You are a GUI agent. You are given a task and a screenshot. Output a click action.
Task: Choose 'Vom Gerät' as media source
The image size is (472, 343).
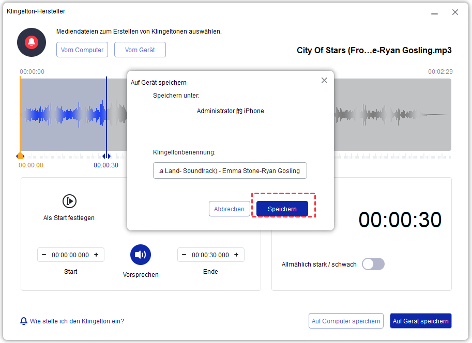coord(140,50)
